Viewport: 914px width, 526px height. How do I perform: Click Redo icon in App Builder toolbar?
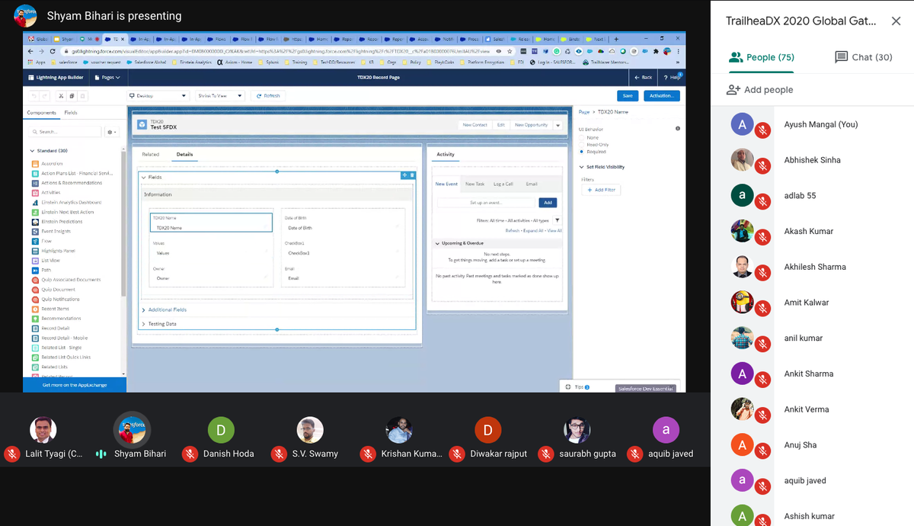(x=45, y=96)
